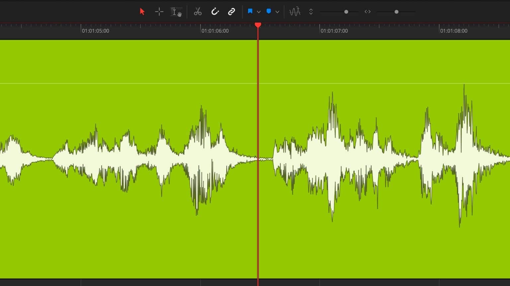Click the red playhead marker

click(x=258, y=25)
